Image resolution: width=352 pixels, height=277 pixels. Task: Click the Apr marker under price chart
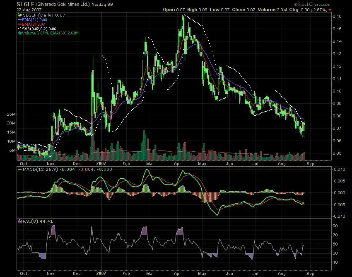click(x=177, y=164)
